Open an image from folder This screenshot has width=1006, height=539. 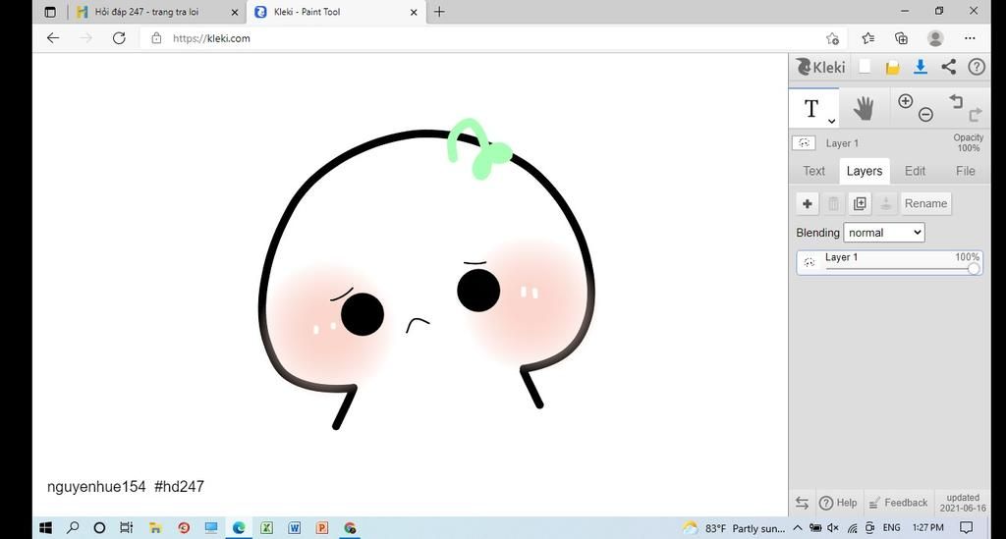tap(892, 68)
